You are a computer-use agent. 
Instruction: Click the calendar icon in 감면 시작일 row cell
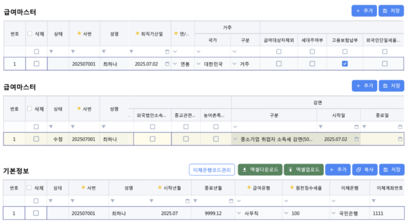click(357, 139)
